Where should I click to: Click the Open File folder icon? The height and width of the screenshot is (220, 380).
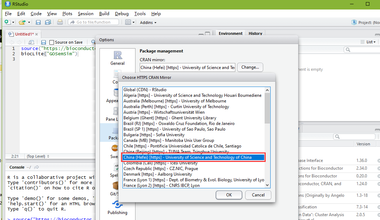(x=22, y=22)
